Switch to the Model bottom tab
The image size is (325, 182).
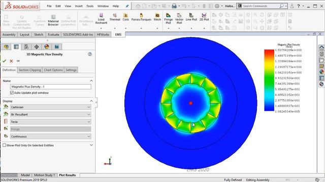point(25,175)
